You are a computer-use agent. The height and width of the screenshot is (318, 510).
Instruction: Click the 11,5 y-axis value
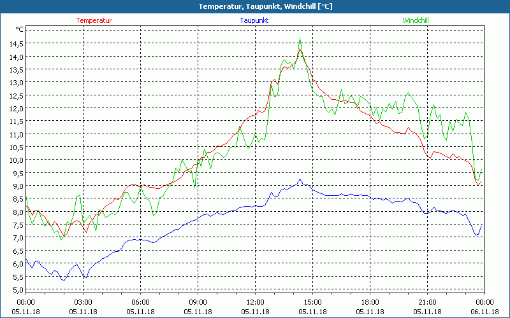(x=17, y=121)
